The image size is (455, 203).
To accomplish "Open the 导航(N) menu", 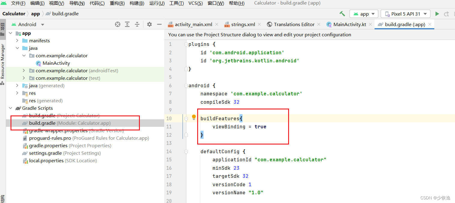I will [77, 3].
